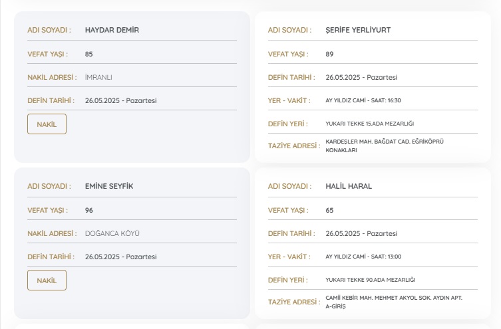This screenshot has width=501, height=329.
Task: Click transfer address İMRANLI
Action: (98, 77)
